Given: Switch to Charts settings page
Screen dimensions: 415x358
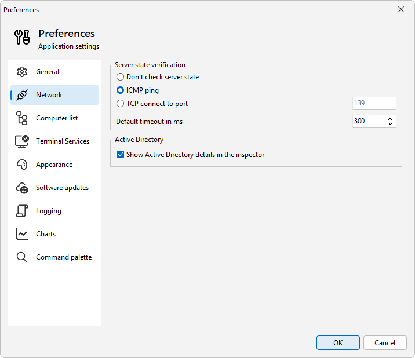Looking at the screenshot, I should [54, 234].
